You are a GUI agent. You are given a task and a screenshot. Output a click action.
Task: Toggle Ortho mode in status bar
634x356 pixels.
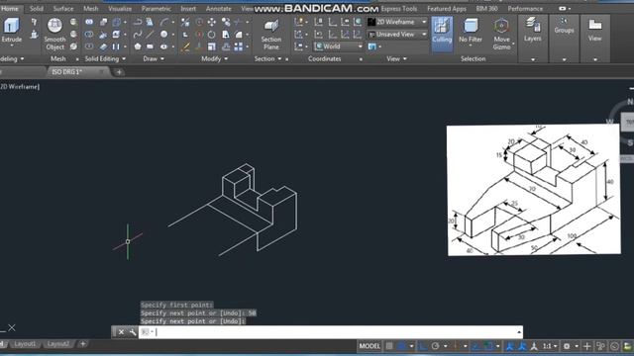[423, 346]
